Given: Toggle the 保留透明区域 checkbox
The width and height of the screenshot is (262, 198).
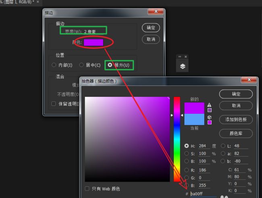Looking at the screenshot, I should tap(54, 104).
